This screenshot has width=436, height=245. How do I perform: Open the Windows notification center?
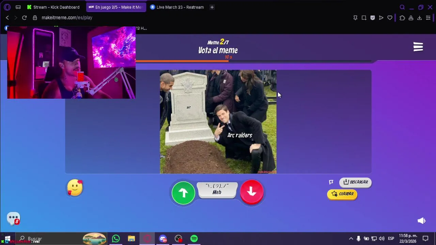[x=425, y=239]
